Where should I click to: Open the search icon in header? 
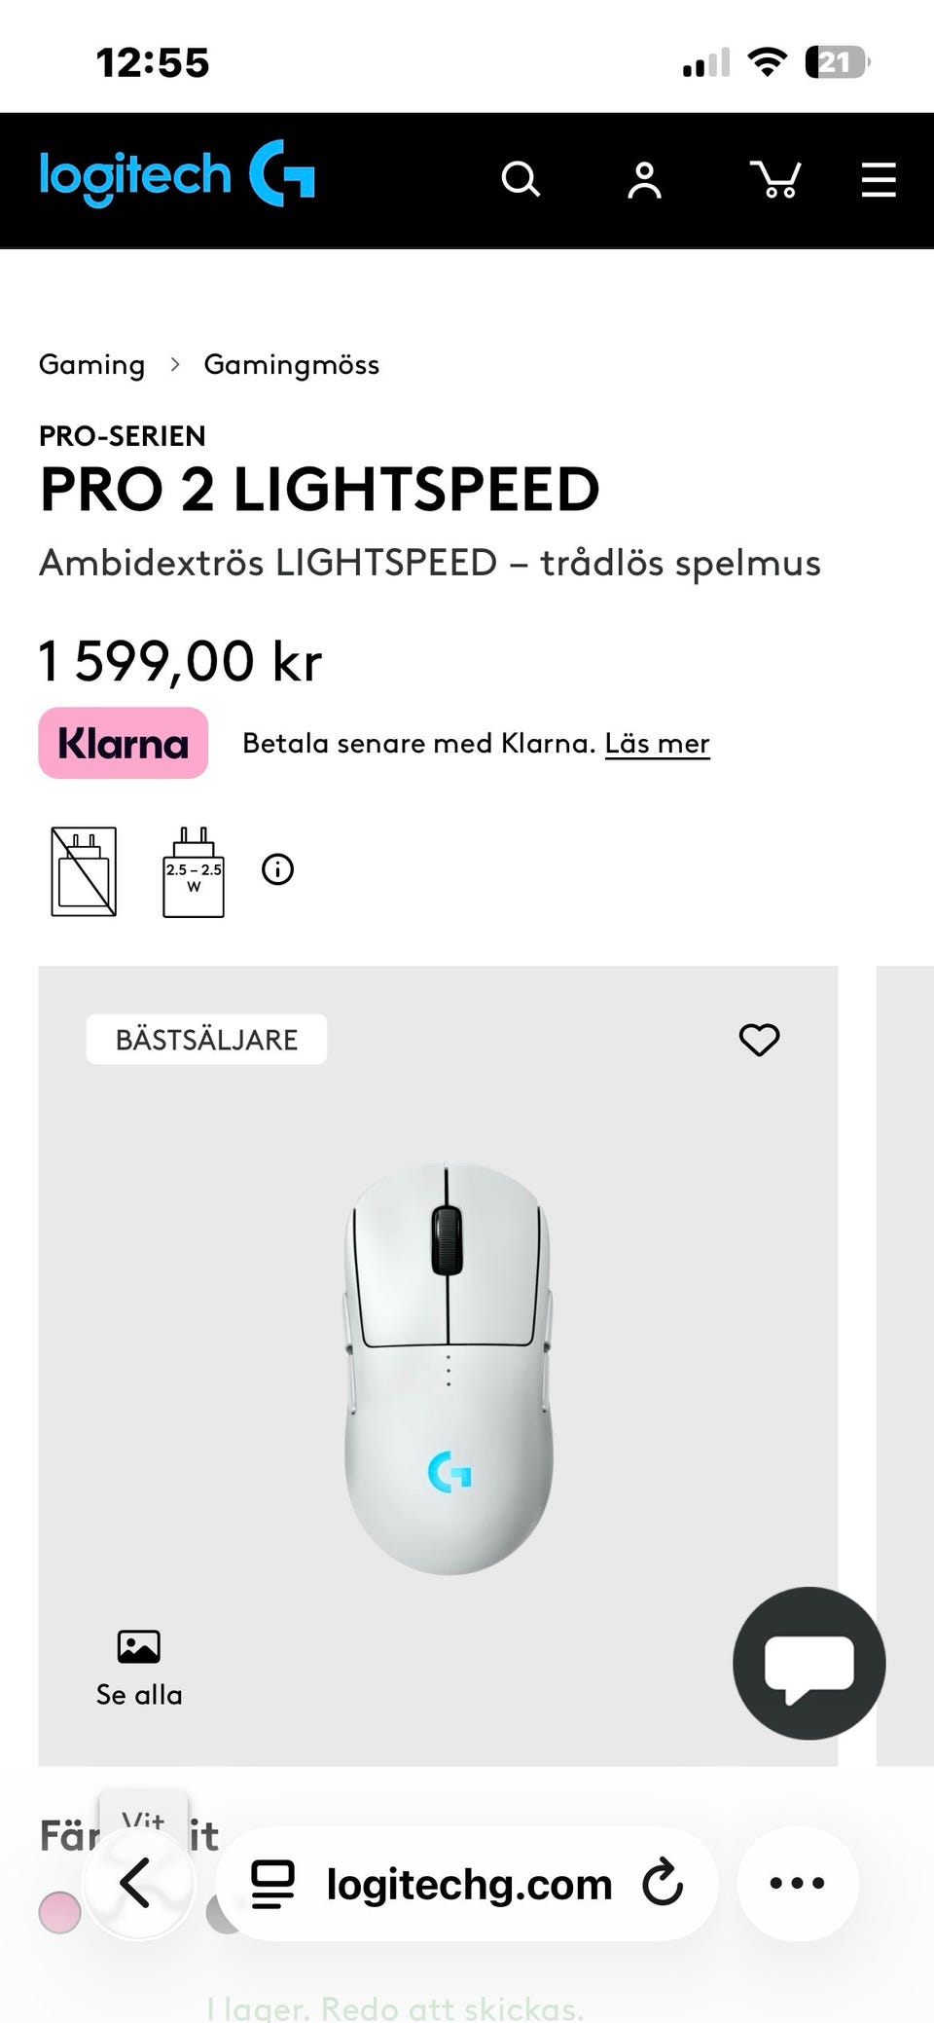pyautogui.click(x=520, y=180)
